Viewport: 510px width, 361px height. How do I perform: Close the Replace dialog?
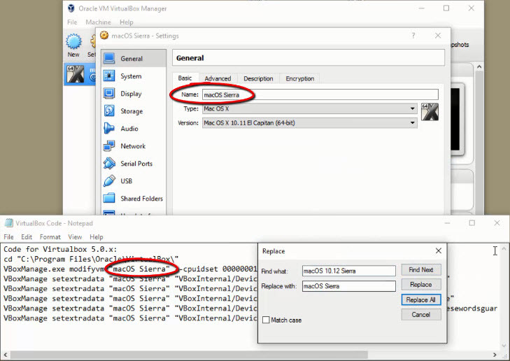tap(439, 250)
